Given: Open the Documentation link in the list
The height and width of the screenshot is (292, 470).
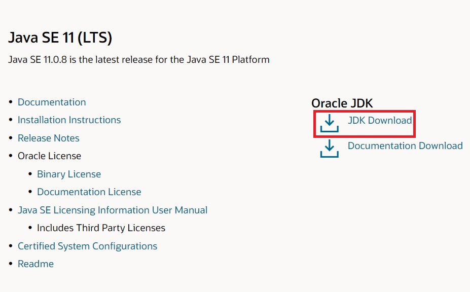Looking at the screenshot, I should coord(52,102).
